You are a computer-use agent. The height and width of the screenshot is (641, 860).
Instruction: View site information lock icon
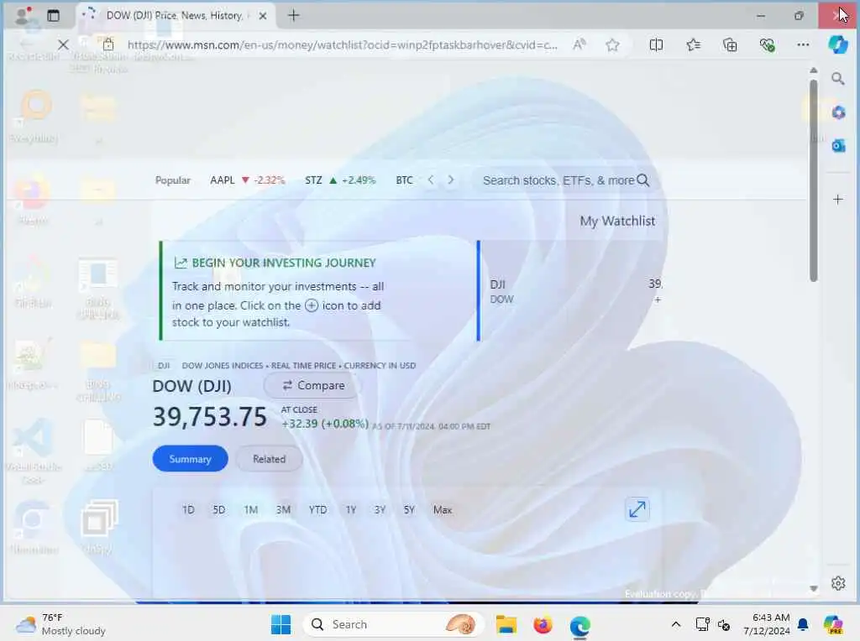coord(108,44)
